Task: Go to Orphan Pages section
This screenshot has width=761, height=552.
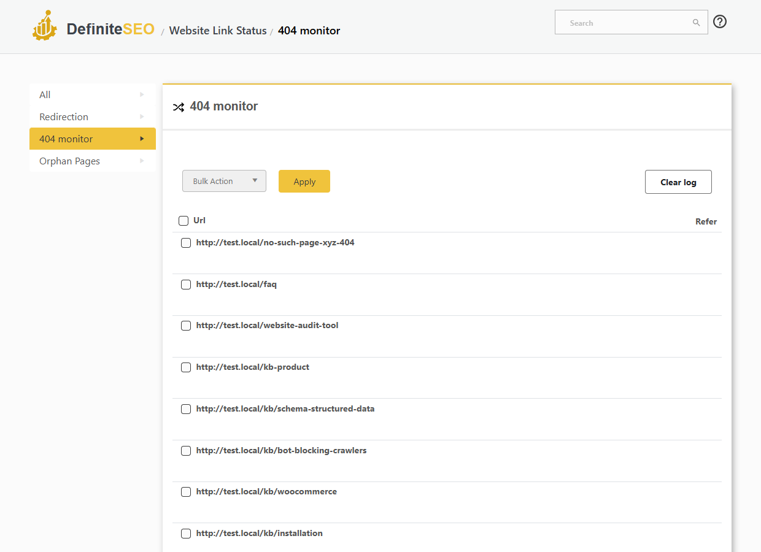Action: (x=93, y=161)
